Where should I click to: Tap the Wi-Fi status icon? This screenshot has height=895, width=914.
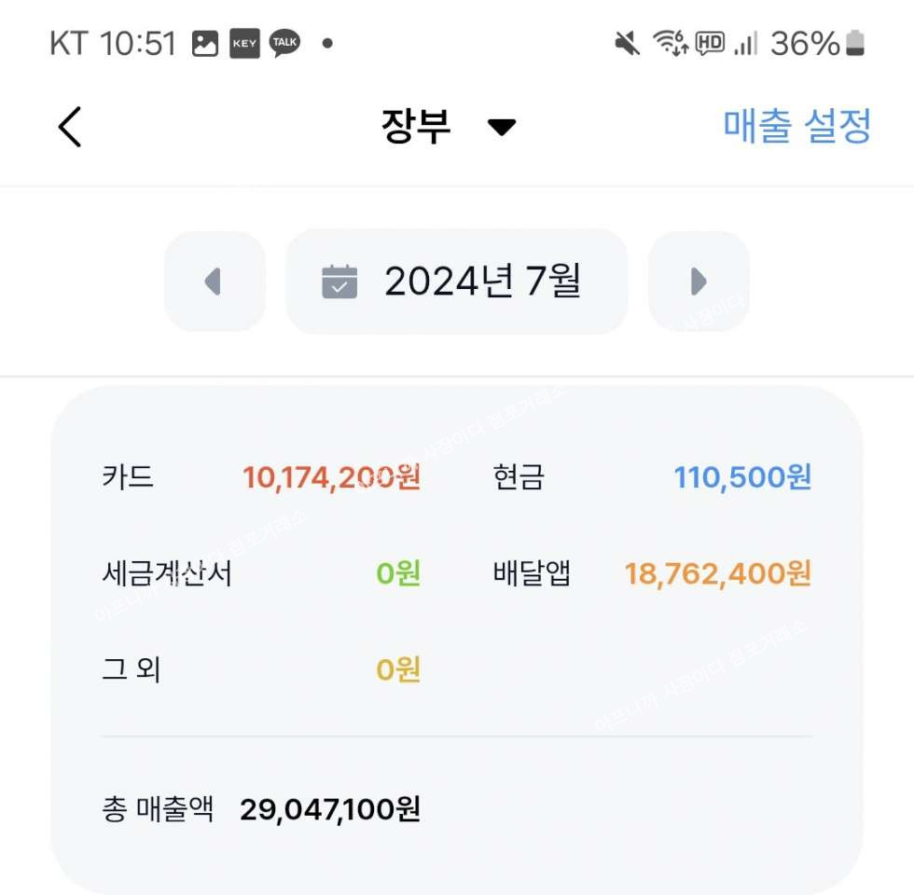coord(671,43)
